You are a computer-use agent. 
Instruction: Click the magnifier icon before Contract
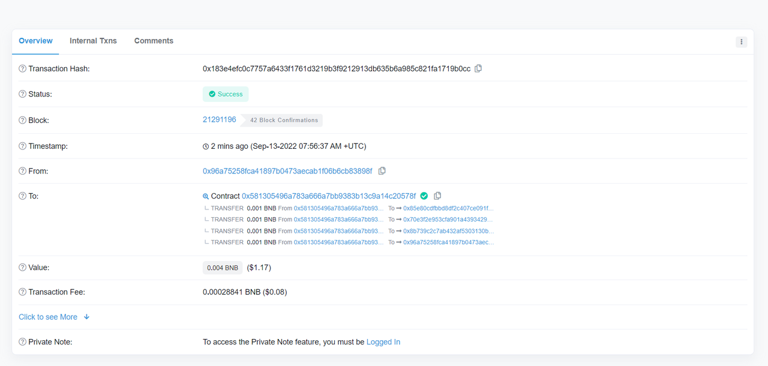(206, 196)
